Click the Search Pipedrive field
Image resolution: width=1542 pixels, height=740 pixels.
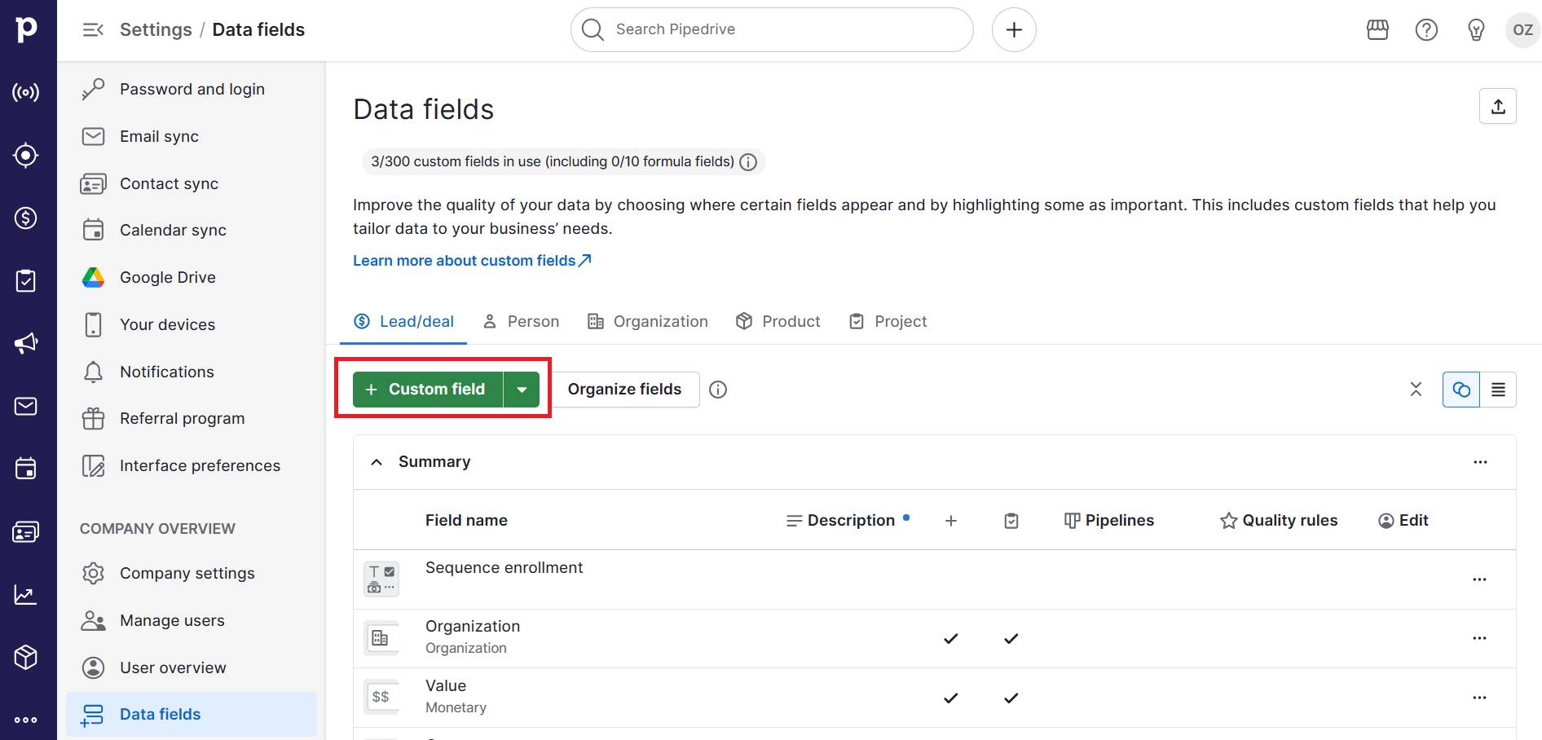(771, 29)
